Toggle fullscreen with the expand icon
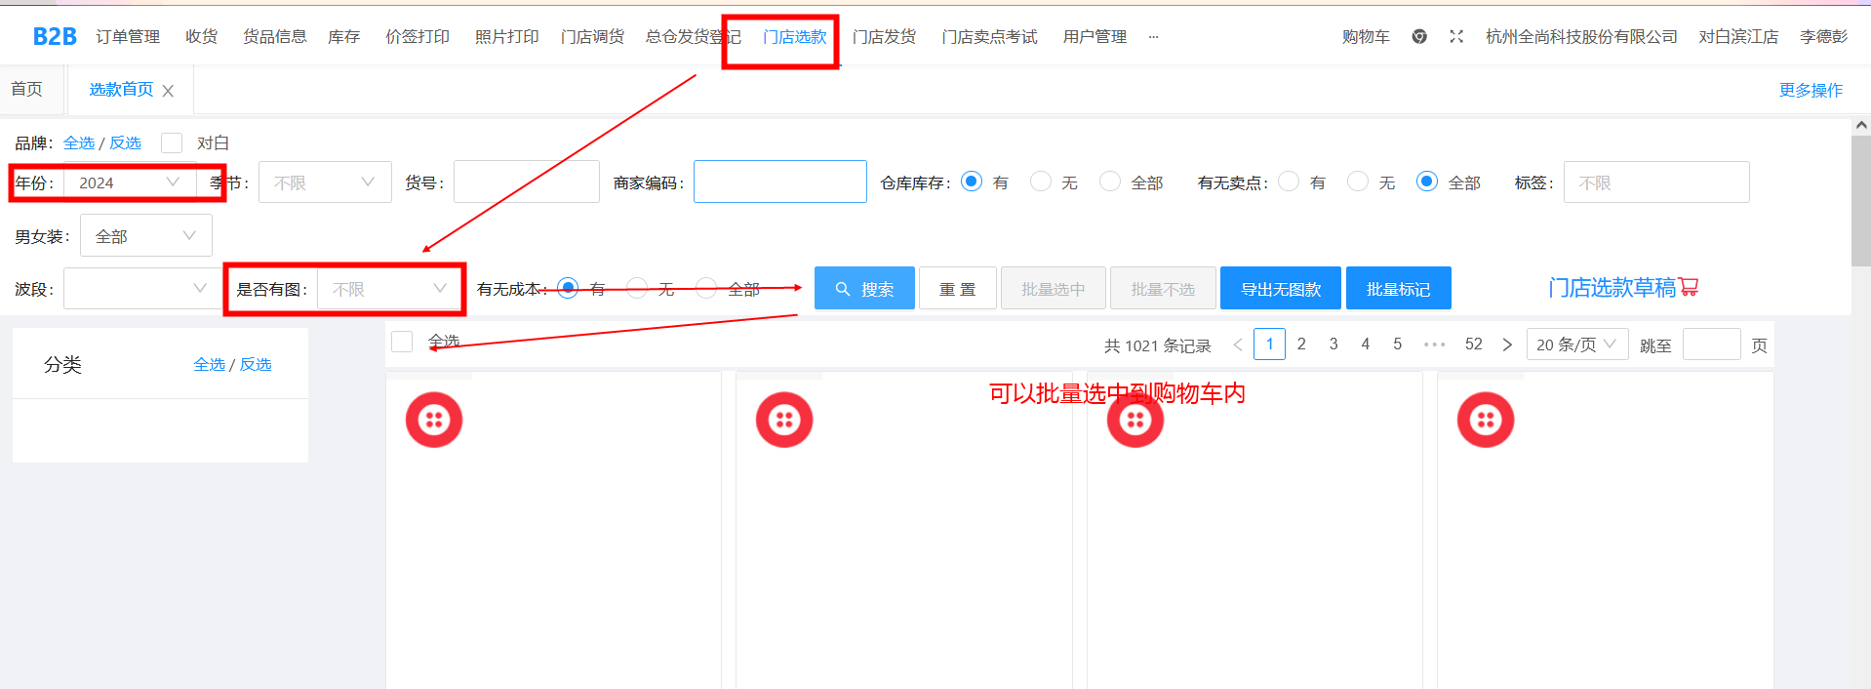This screenshot has height=689, width=1871. [x=1456, y=37]
